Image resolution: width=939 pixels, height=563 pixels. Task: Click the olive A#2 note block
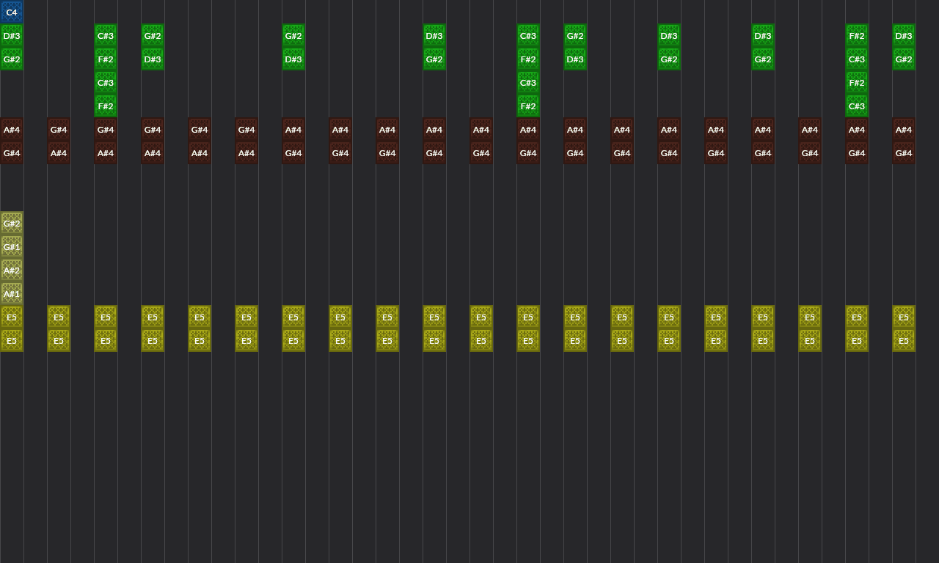coord(12,271)
